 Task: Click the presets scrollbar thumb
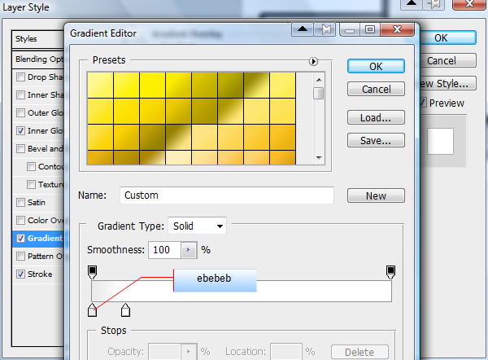click(x=318, y=94)
